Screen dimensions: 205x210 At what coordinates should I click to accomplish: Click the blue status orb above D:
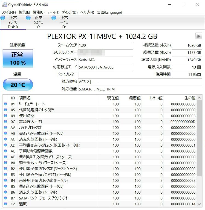coord(54,18)
